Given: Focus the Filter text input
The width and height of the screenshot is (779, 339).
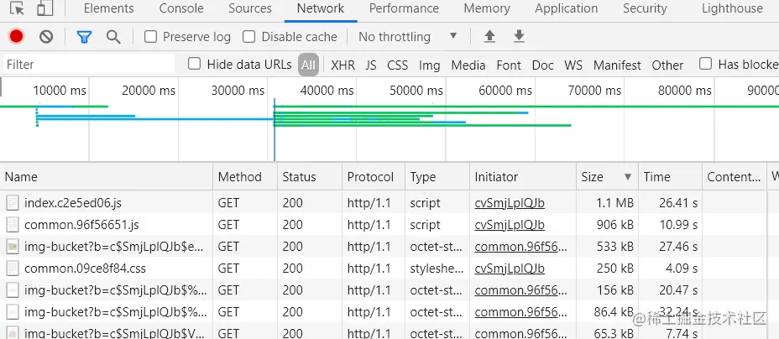Looking at the screenshot, I should tap(88, 65).
